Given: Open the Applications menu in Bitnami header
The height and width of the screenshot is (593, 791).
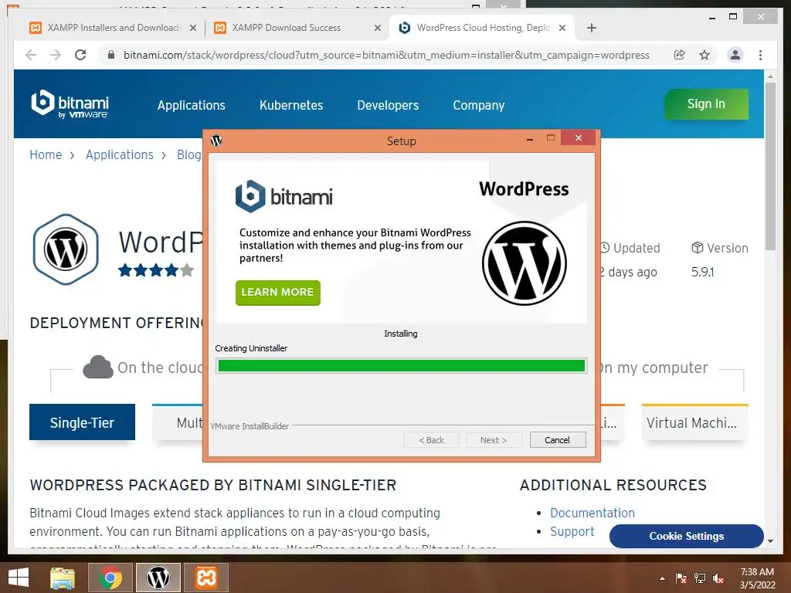Looking at the screenshot, I should [192, 105].
